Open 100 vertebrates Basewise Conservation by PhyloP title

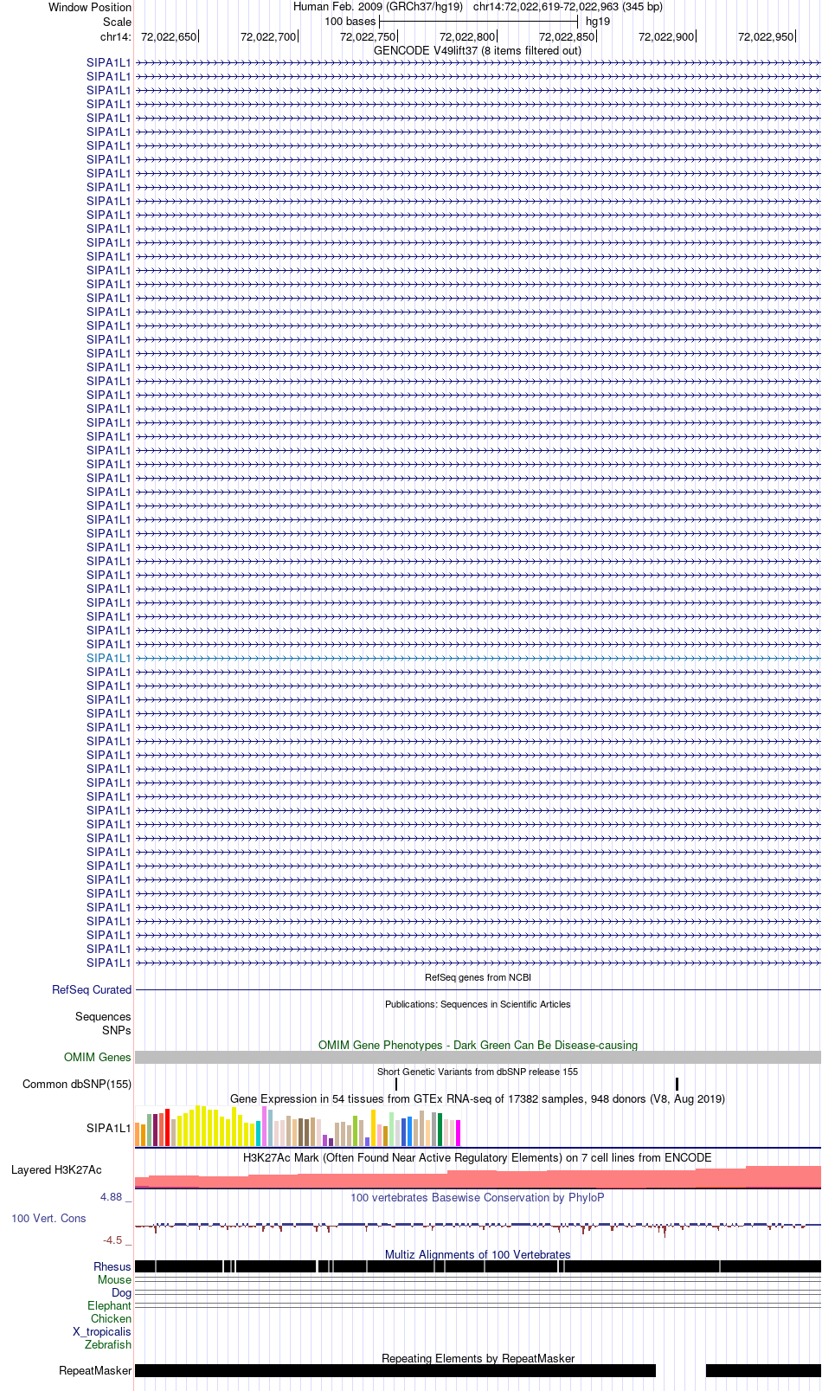click(478, 1198)
